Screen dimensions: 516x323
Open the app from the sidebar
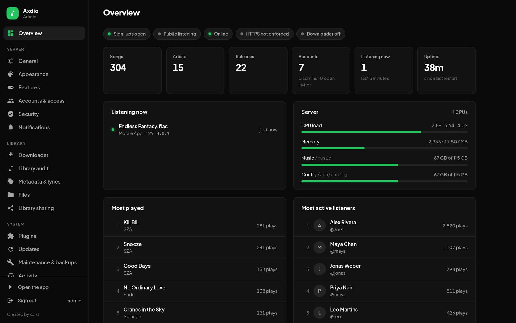click(44, 287)
